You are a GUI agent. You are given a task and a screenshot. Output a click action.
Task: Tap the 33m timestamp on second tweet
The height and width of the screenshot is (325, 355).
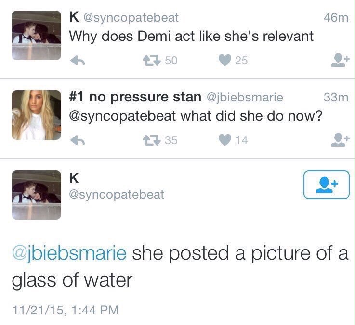336,98
